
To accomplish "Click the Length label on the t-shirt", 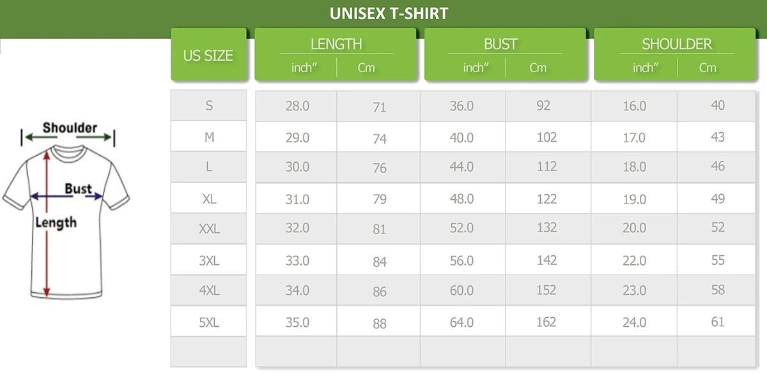I will pyautogui.click(x=56, y=222).
